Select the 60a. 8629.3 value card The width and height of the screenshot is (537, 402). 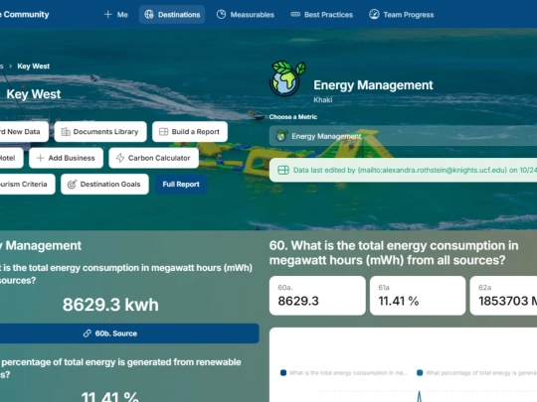(x=317, y=296)
